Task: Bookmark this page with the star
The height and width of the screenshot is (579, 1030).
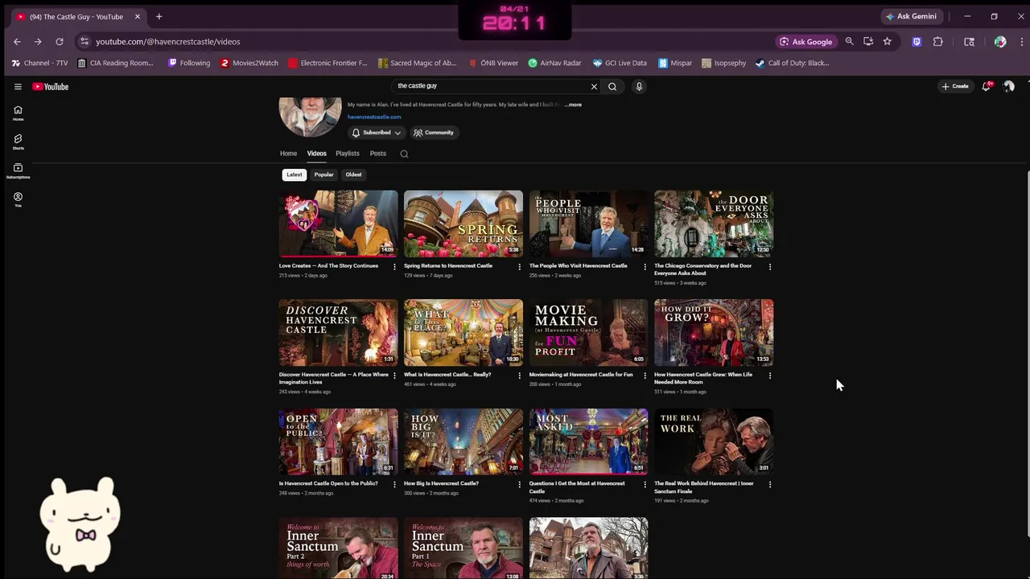Action: (x=887, y=42)
